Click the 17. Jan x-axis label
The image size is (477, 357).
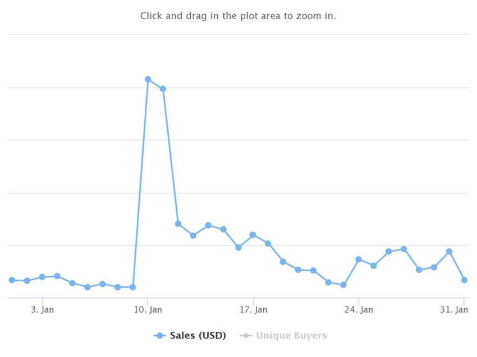(x=254, y=309)
